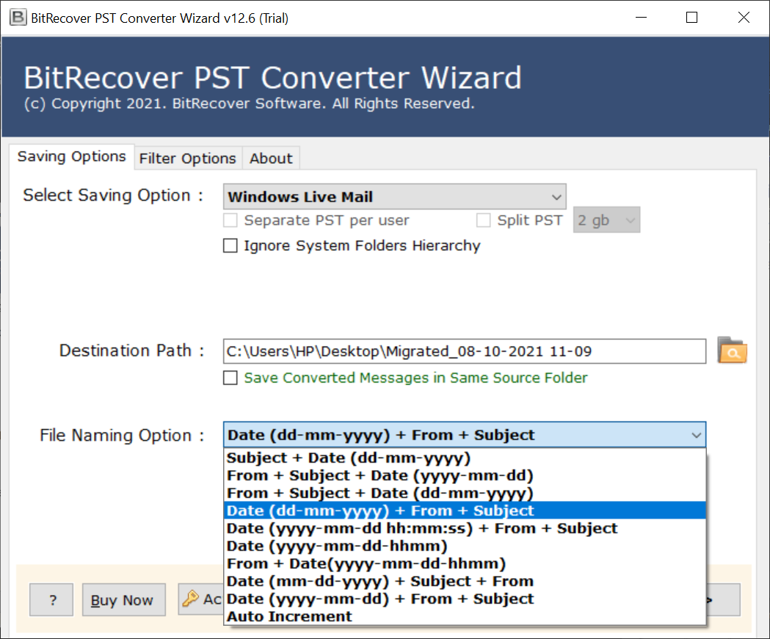Pick Date (yyyy-mm-dd) + From + Subject

coord(465,599)
